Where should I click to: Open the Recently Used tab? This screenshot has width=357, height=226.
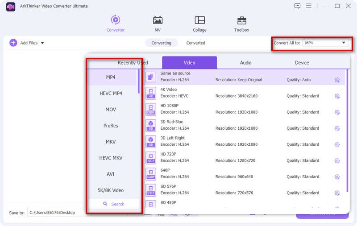pyautogui.click(x=133, y=62)
